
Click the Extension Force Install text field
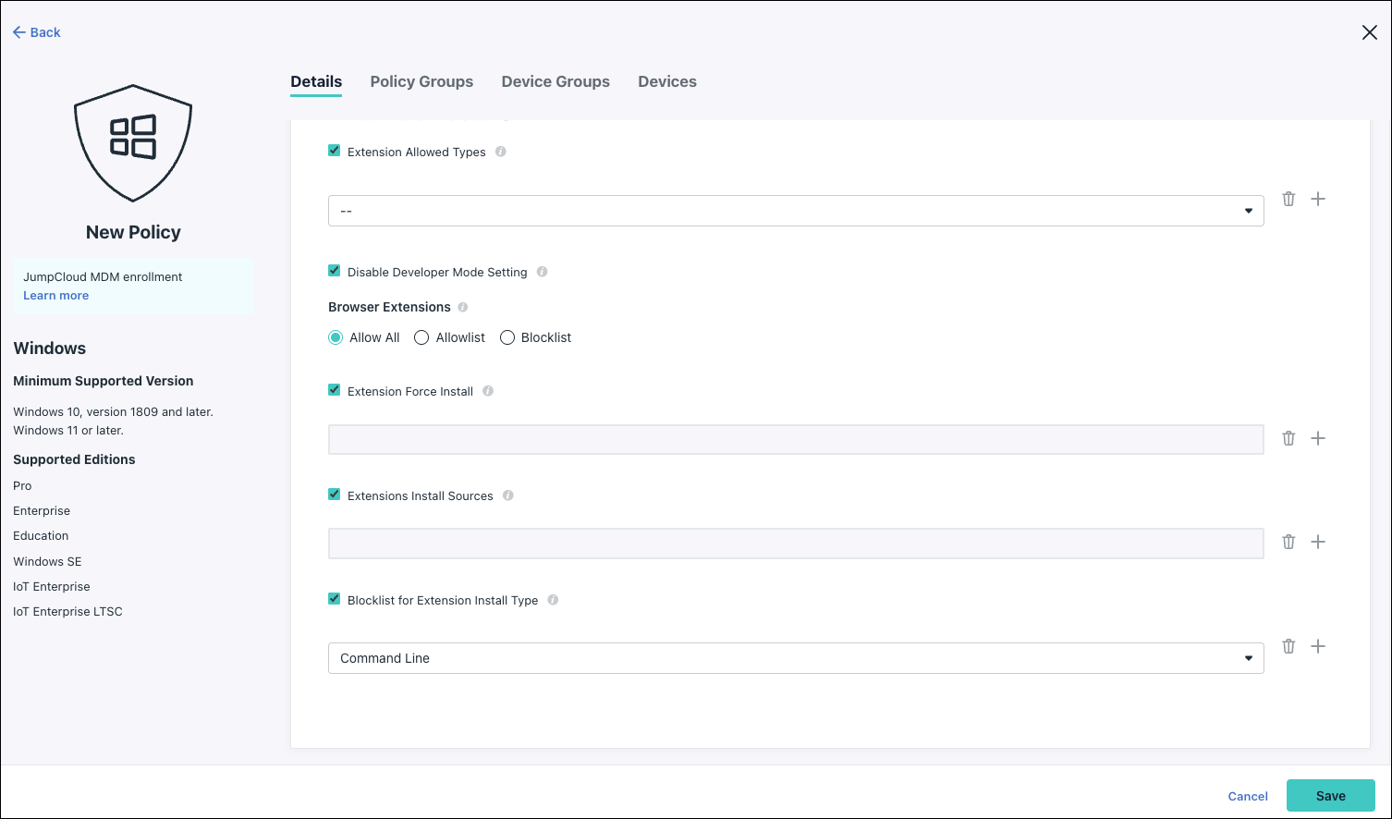pyautogui.click(x=795, y=439)
